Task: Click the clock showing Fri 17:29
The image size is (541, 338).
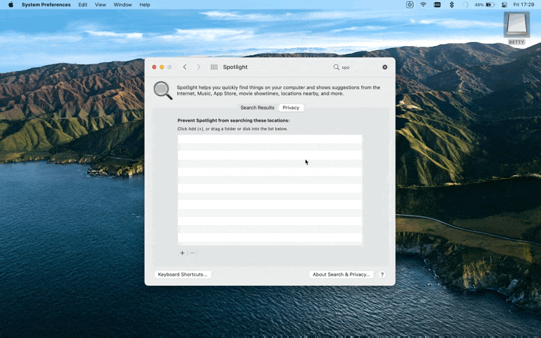Action: tap(523, 5)
